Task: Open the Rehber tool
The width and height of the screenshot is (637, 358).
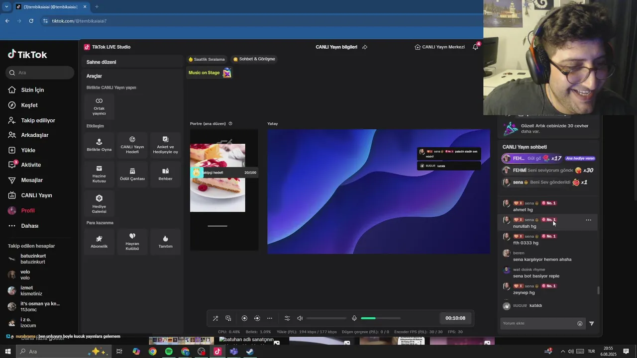Action: pos(165,174)
